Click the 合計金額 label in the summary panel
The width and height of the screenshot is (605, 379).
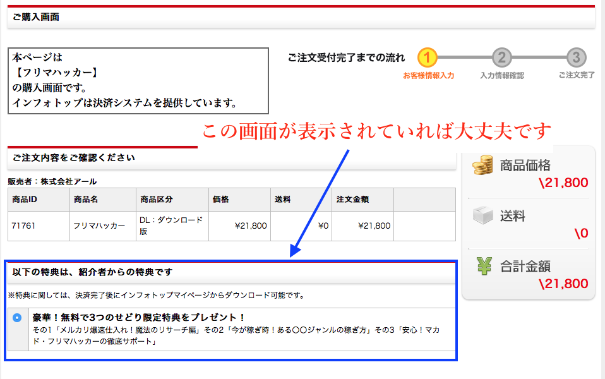click(x=525, y=267)
